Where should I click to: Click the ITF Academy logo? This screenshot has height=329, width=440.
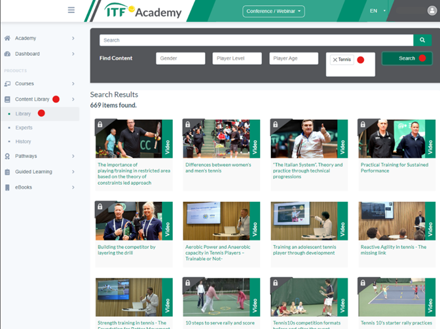pos(143,11)
